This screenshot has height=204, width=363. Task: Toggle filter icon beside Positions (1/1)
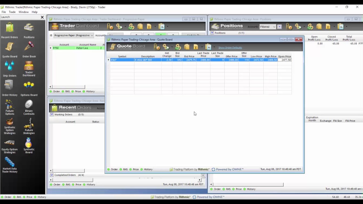click(212, 33)
